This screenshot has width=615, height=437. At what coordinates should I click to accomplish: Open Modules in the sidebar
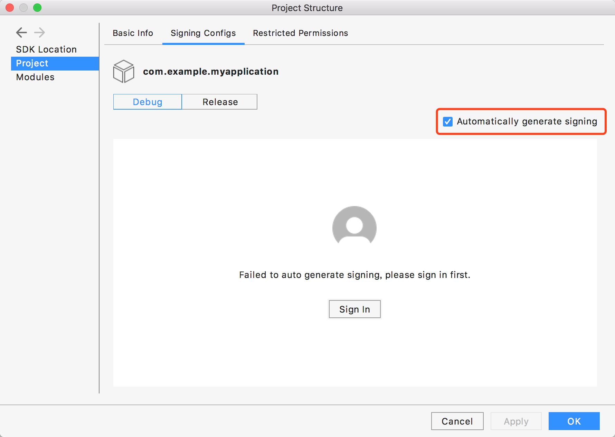pos(35,77)
